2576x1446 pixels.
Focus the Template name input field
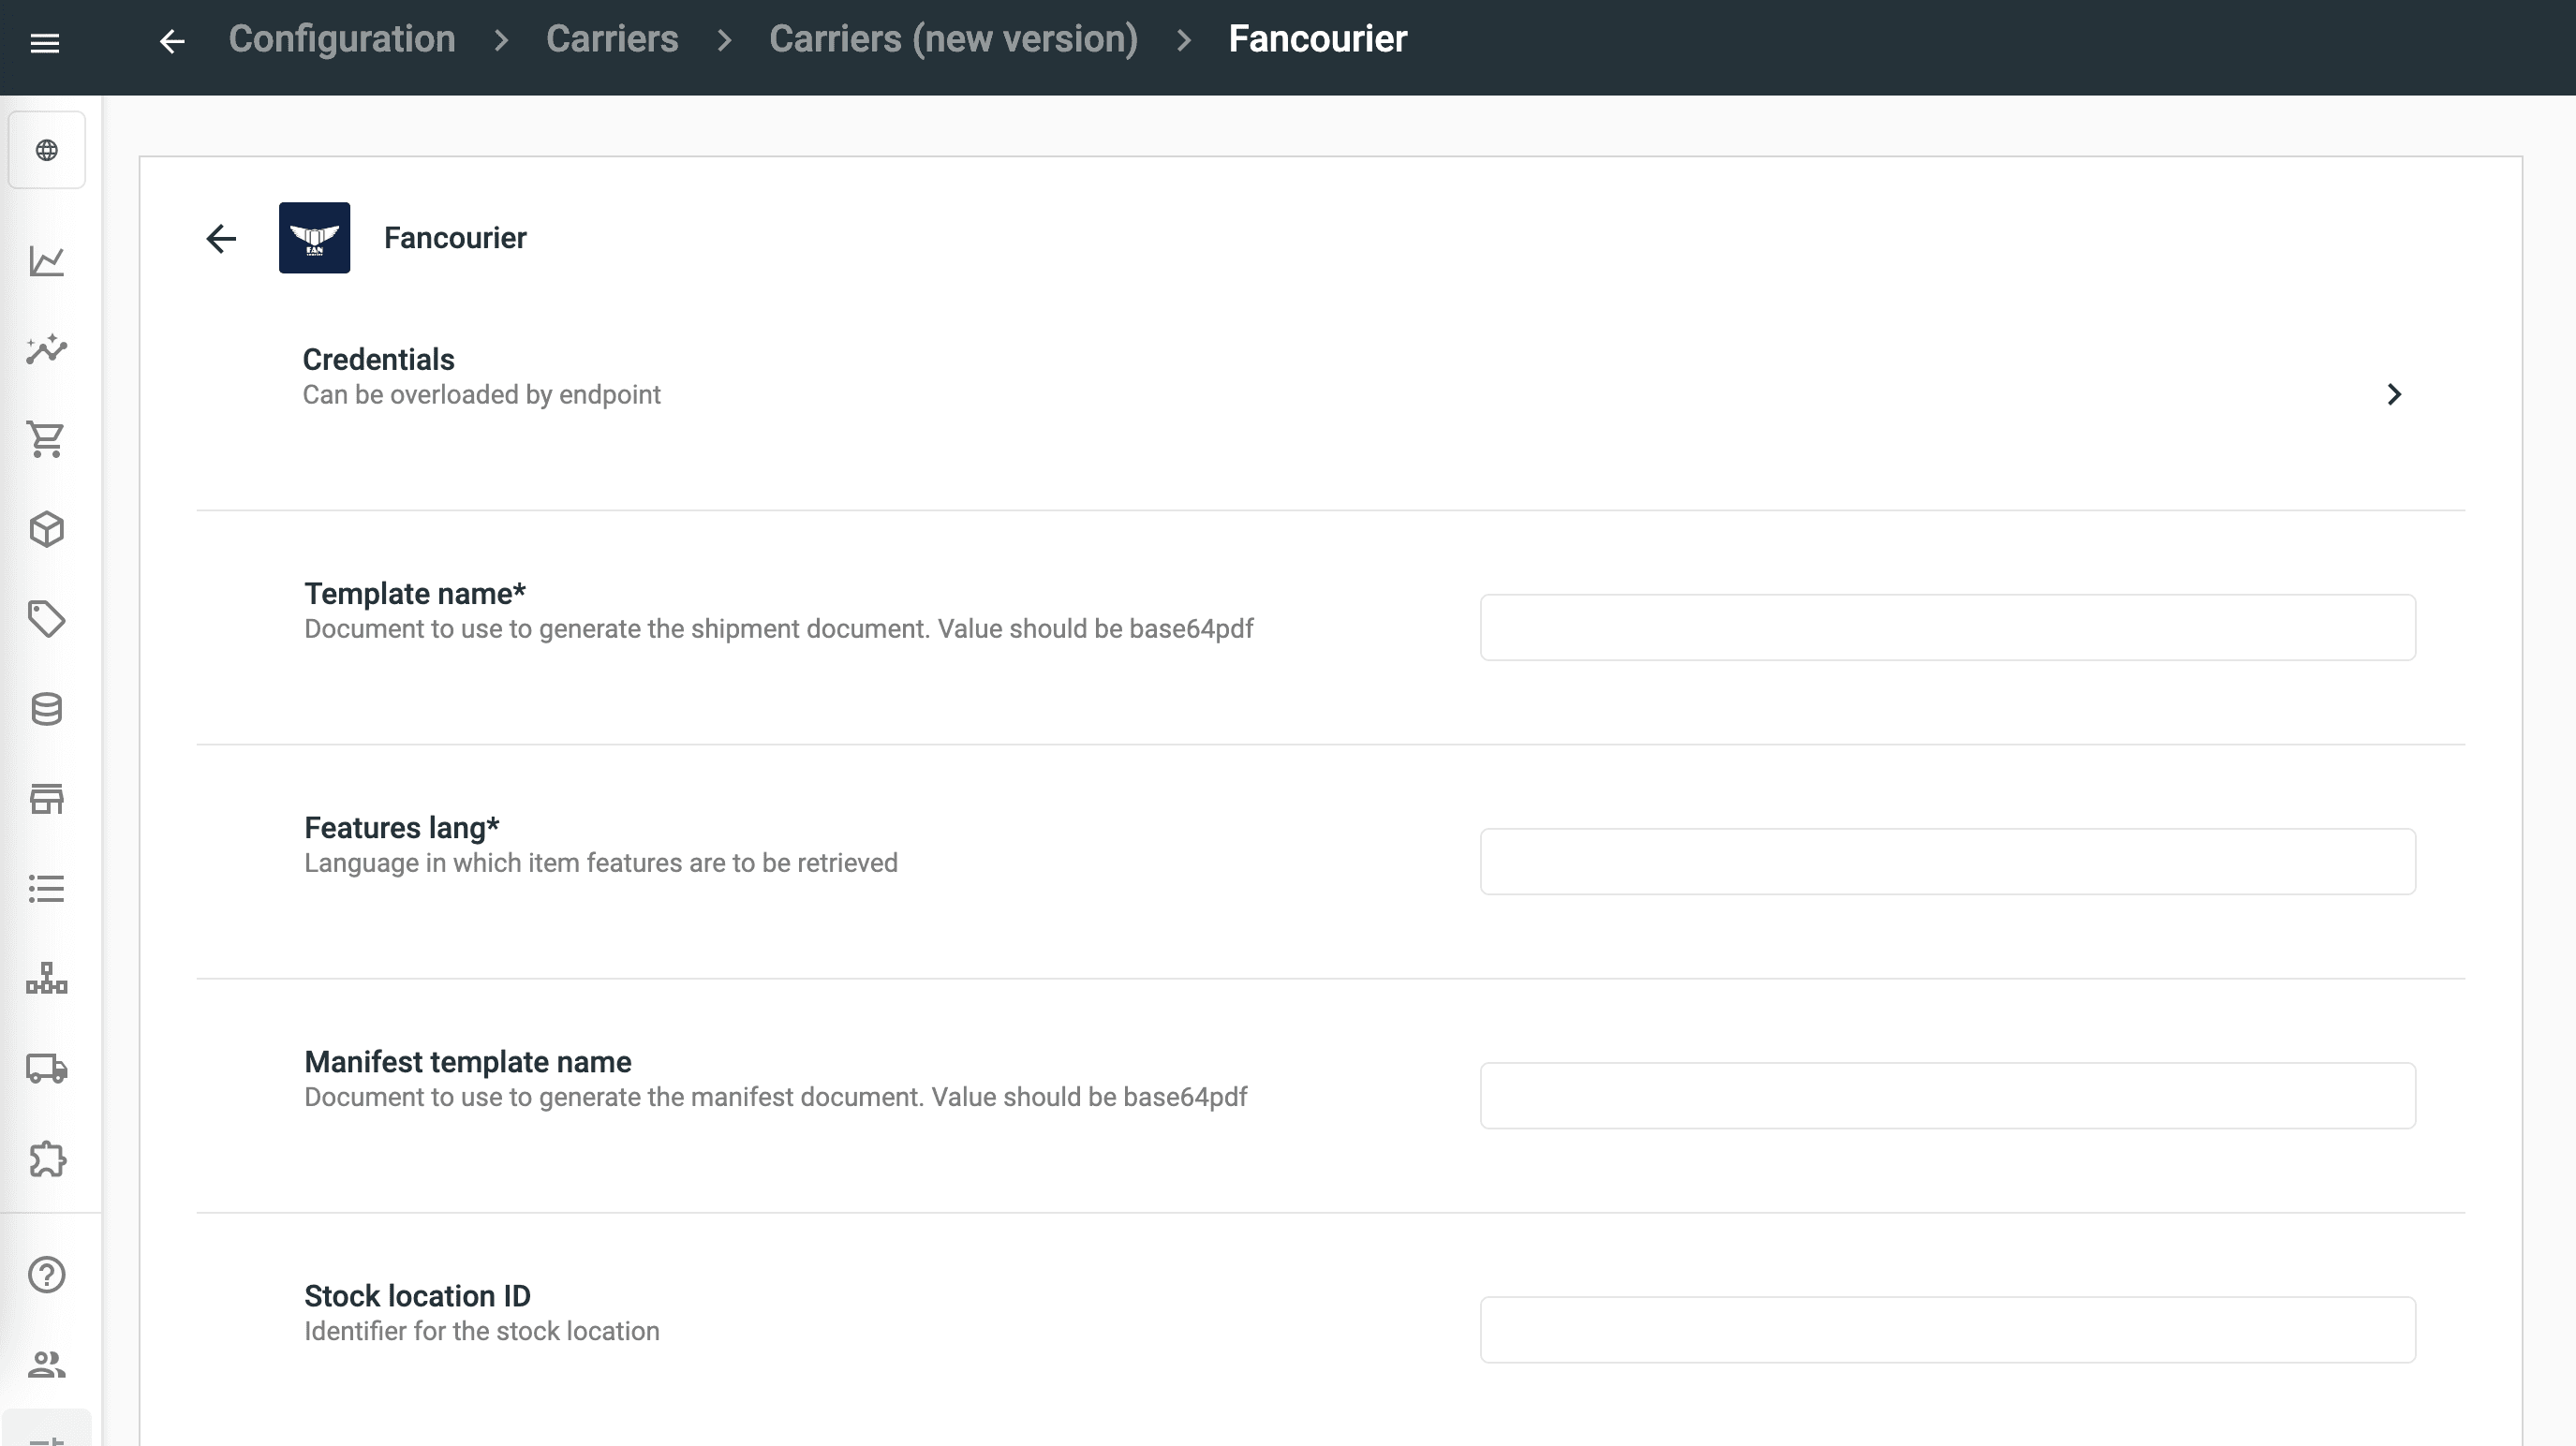tap(1947, 627)
